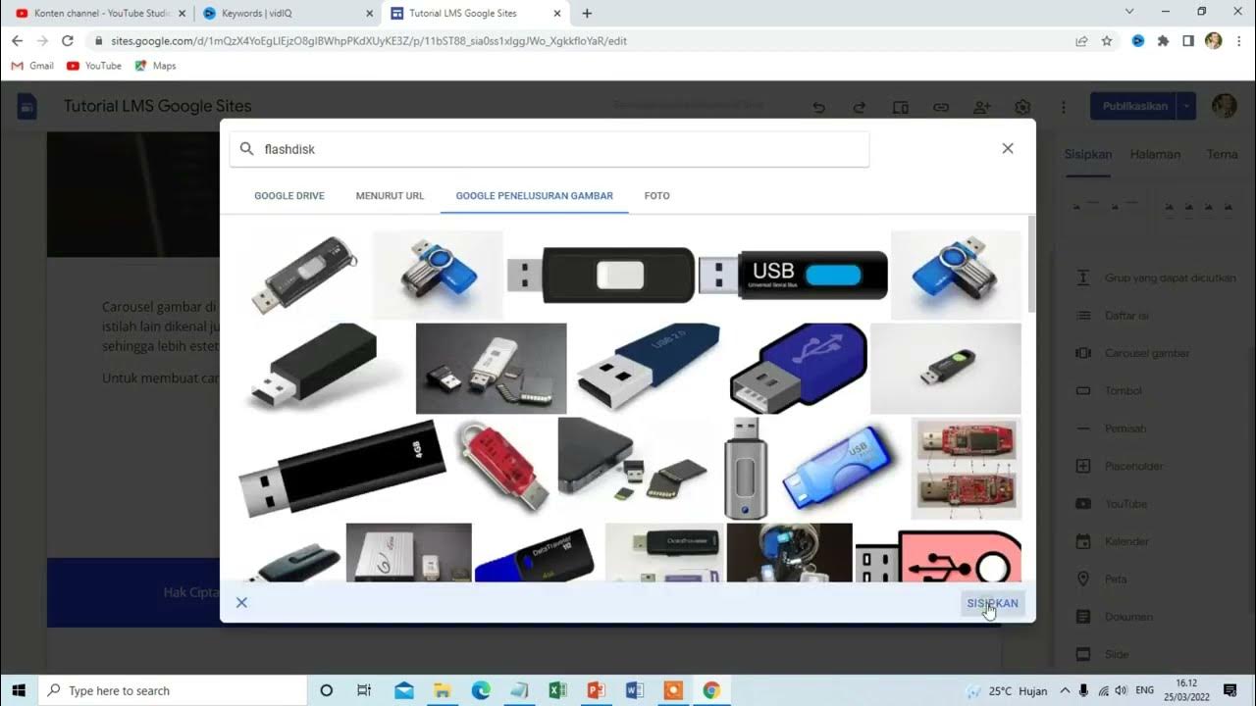Select the red circuit board flash drive image
This screenshot has width=1256, height=706.
(x=966, y=468)
